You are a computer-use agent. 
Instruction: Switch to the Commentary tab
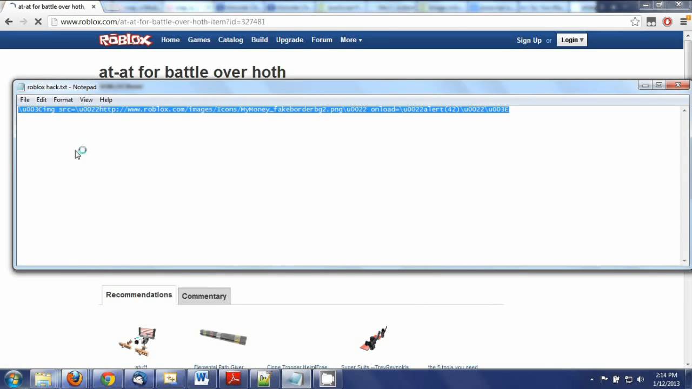204,296
